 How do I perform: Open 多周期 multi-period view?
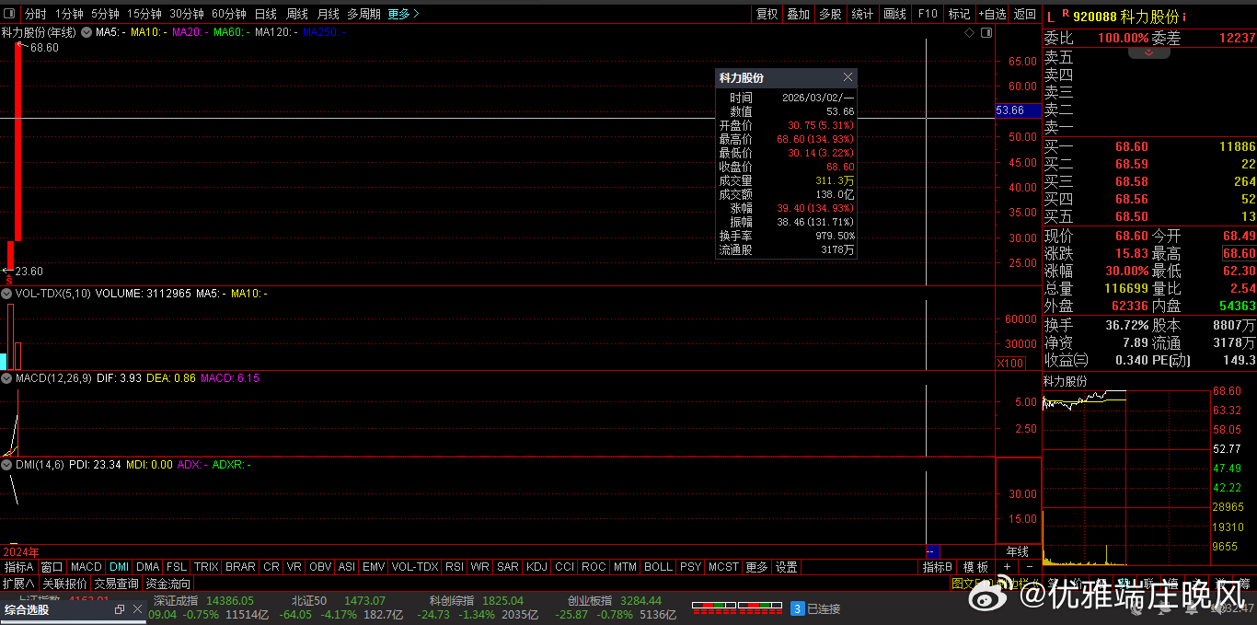(363, 14)
